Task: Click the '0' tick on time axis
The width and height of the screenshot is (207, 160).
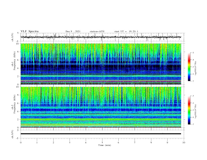Action: pyautogui.click(x=21, y=142)
